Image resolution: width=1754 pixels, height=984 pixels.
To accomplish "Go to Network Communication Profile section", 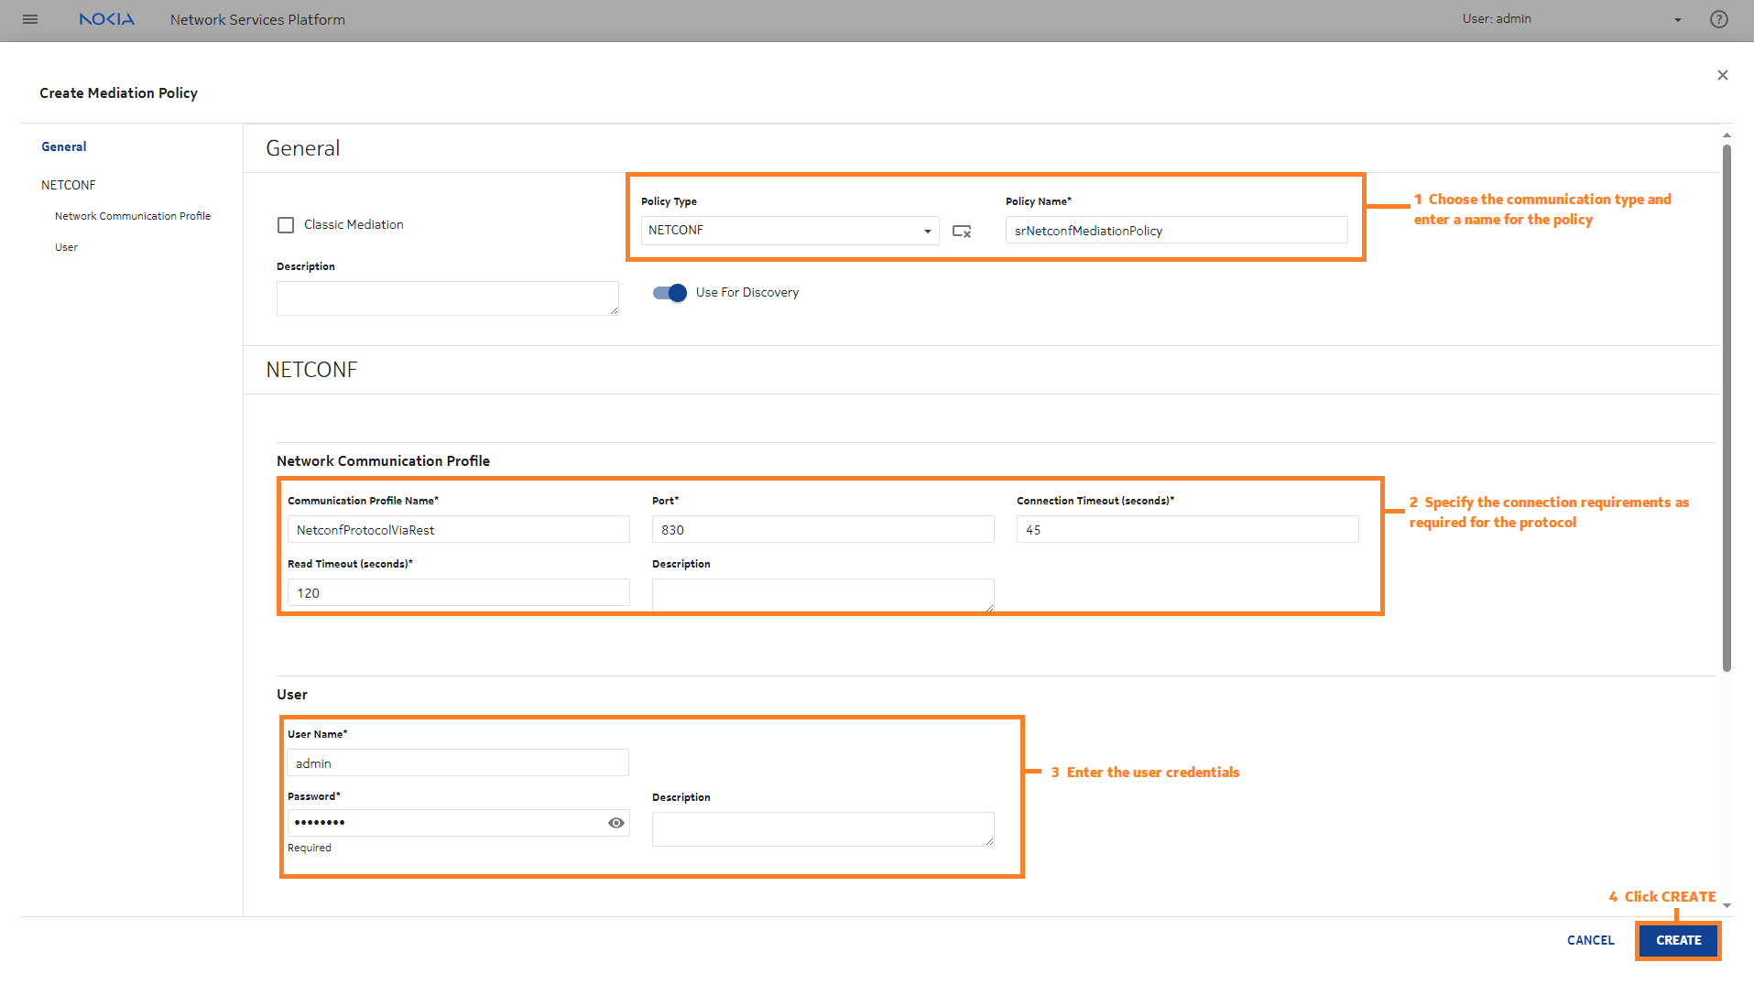I will pos(133,216).
